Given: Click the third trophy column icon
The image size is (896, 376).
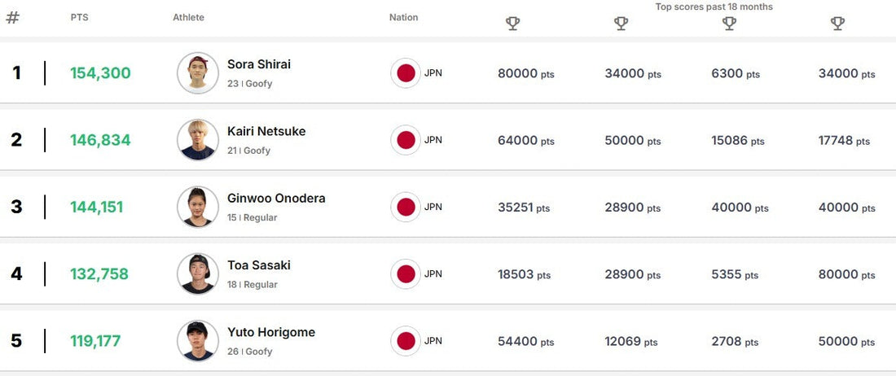Looking at the screenshot, I should pyautogui.click(x=729, y=24).
